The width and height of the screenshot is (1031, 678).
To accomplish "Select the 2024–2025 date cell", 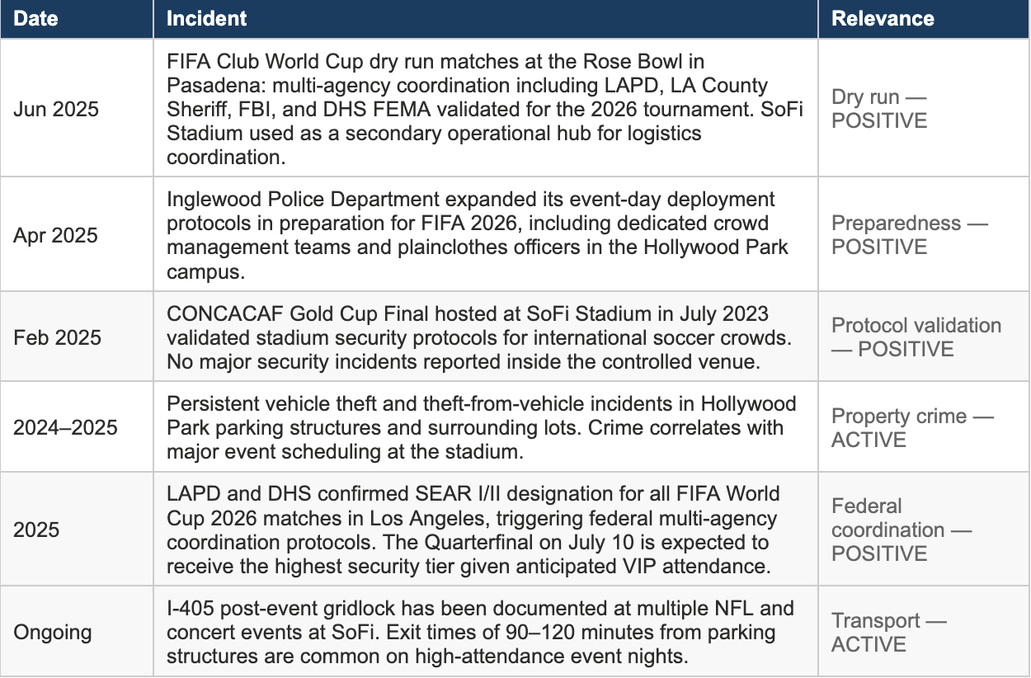I will tap(65, 427).
